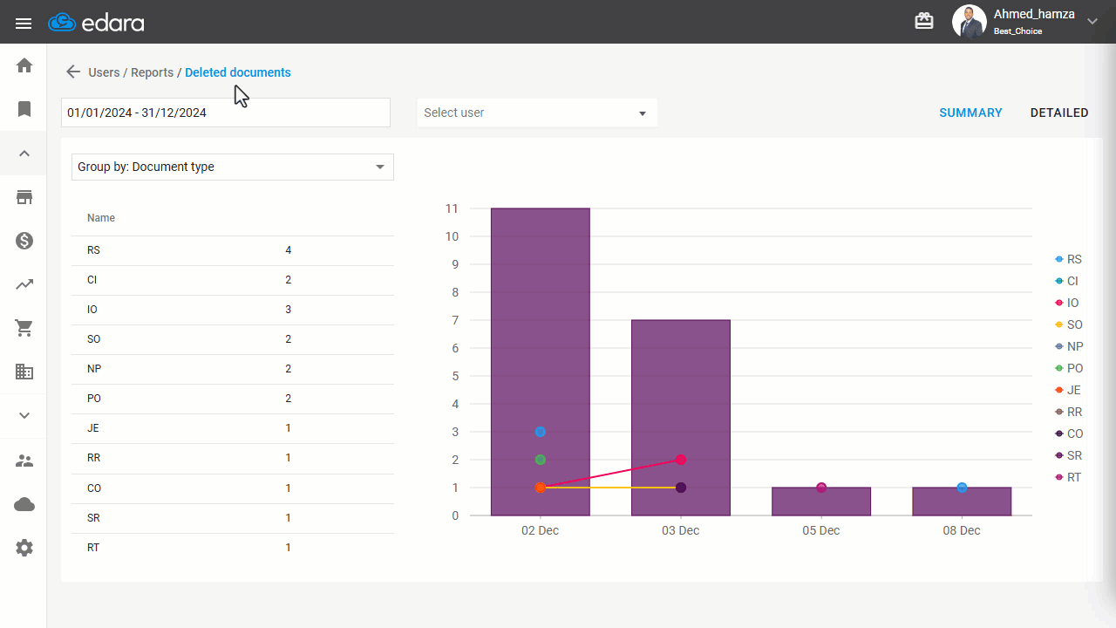
Task: Go to Reports in the breadcrumb
Action: coord(152,72)
